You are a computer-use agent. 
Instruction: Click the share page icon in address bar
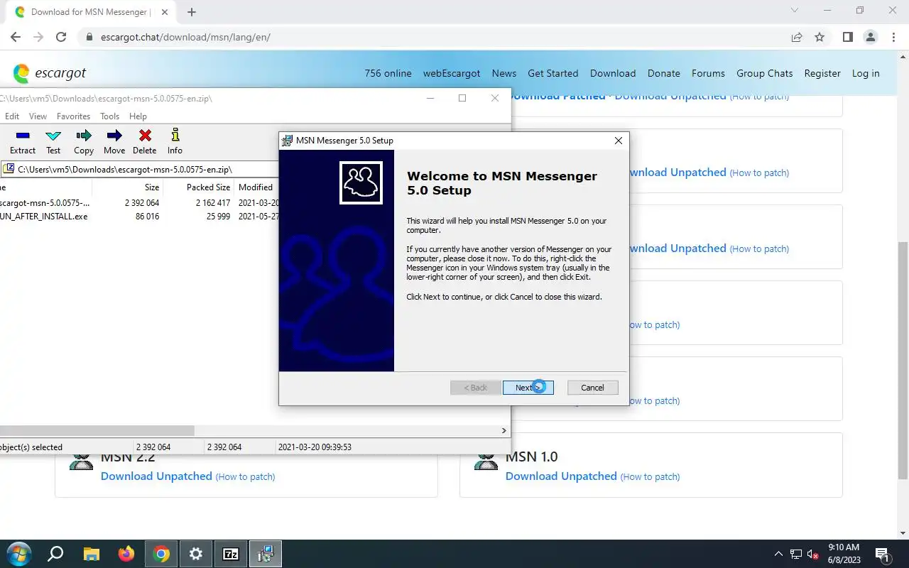point(797,37)
